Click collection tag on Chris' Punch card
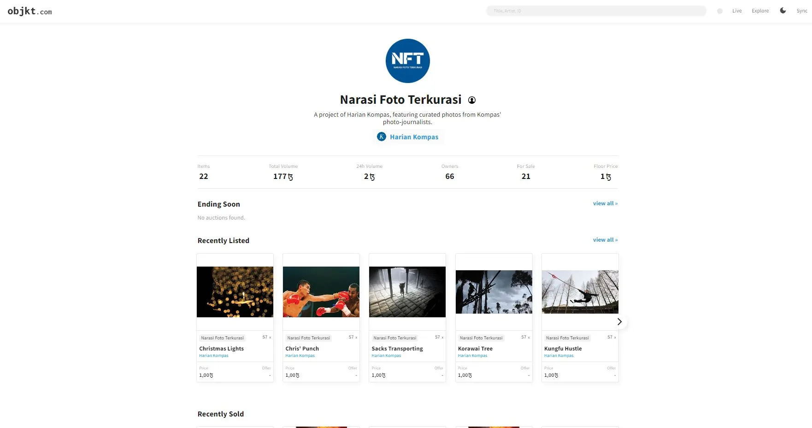 click(308, 338)
